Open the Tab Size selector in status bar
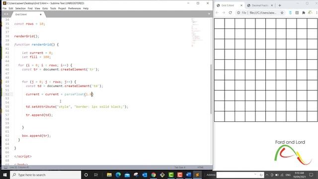 (180, 168)
